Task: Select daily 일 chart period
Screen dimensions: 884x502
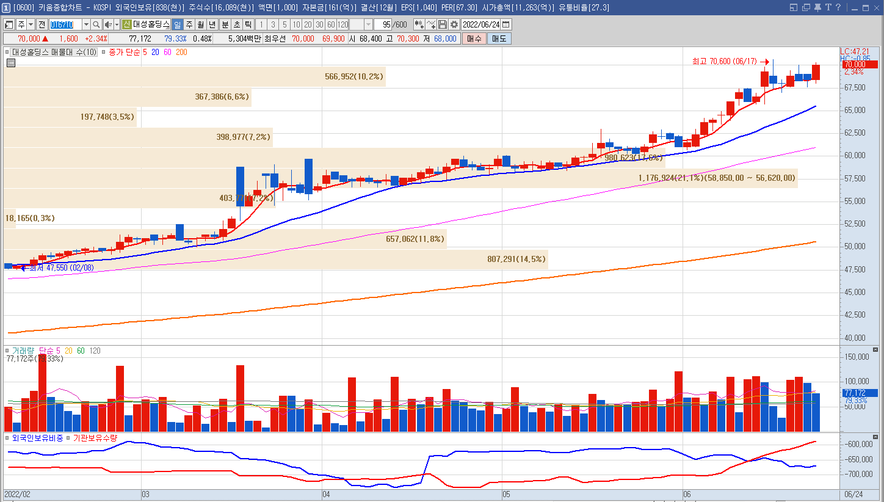Action: tap(177, 24)
